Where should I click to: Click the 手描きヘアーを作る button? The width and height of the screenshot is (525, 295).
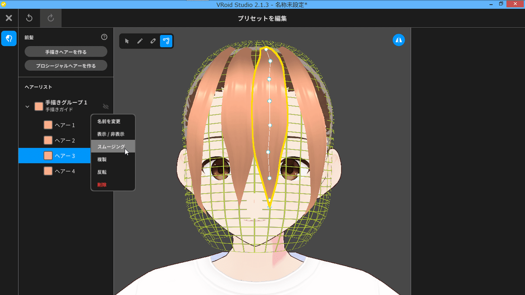[66, 52]
